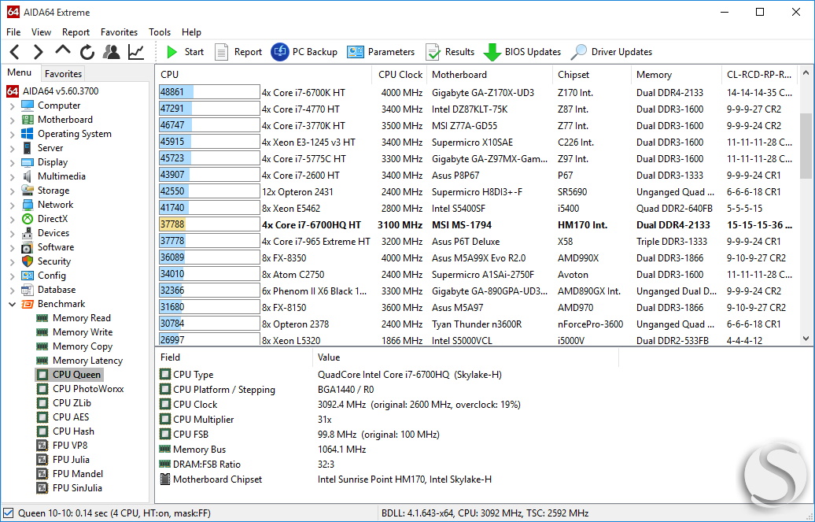Sort by Motherboard column header

tap(489, 75)
